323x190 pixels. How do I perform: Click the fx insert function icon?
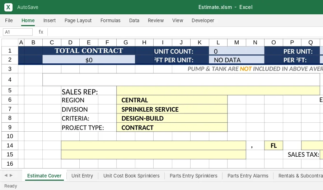(x=41, y=32)
